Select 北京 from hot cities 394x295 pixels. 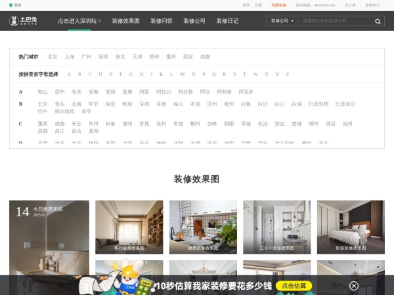[x=53, y=57]
